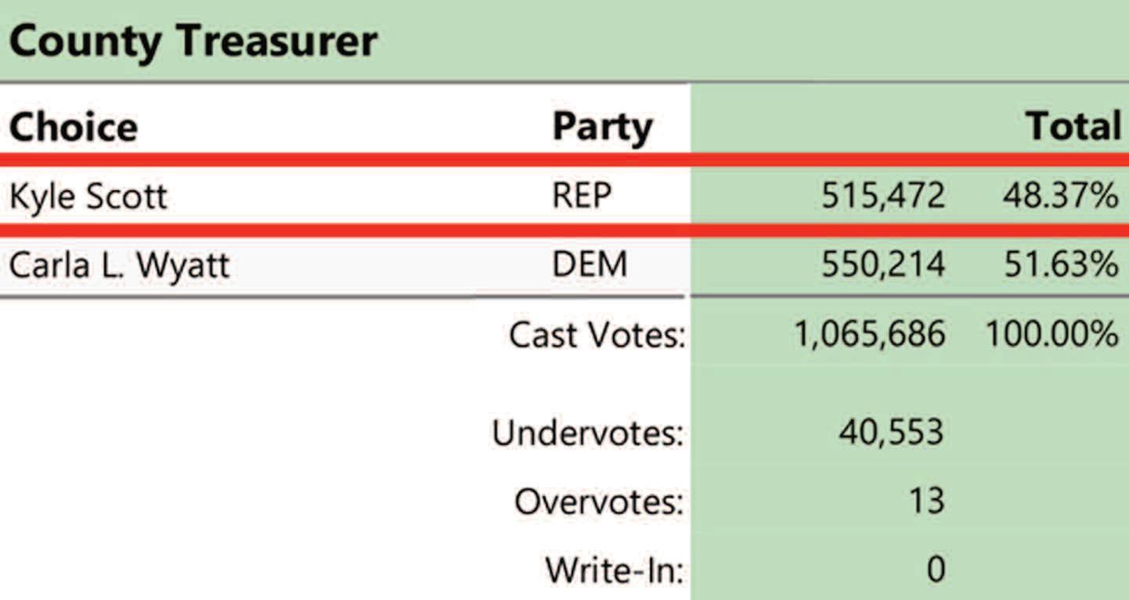Viewport: 1129px width, 600px height.
Task: Click the Total column header
Action: [1073, 127]
